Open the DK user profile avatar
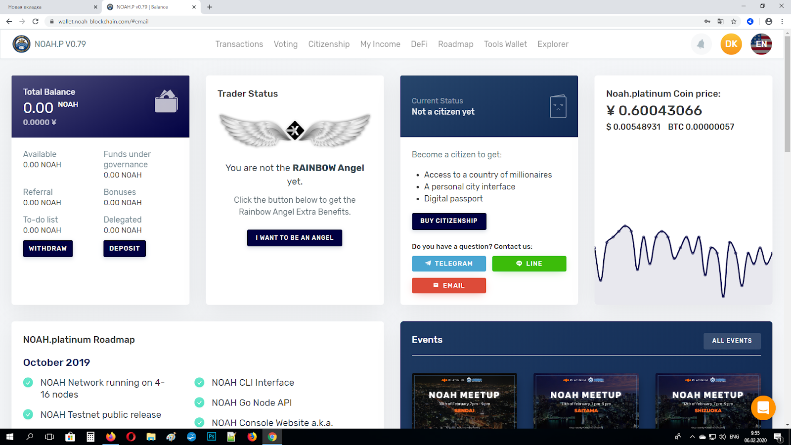This screenshot has width=791, height=445. click(731, 44)
